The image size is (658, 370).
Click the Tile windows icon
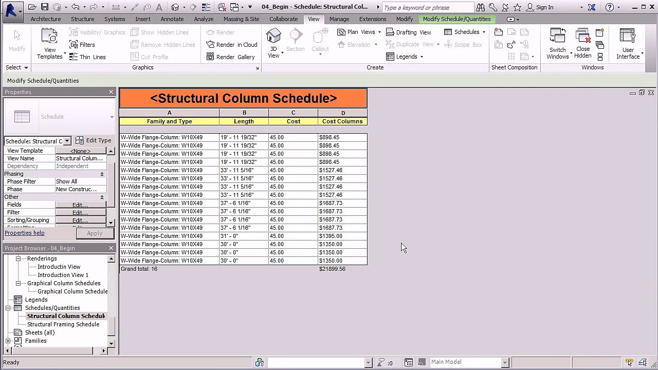pos(600,57)
